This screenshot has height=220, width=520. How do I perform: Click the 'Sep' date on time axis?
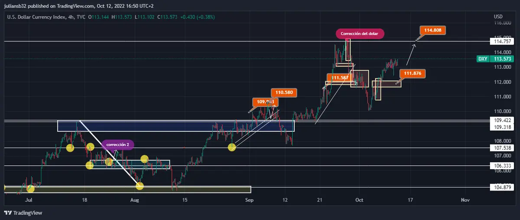249,200
